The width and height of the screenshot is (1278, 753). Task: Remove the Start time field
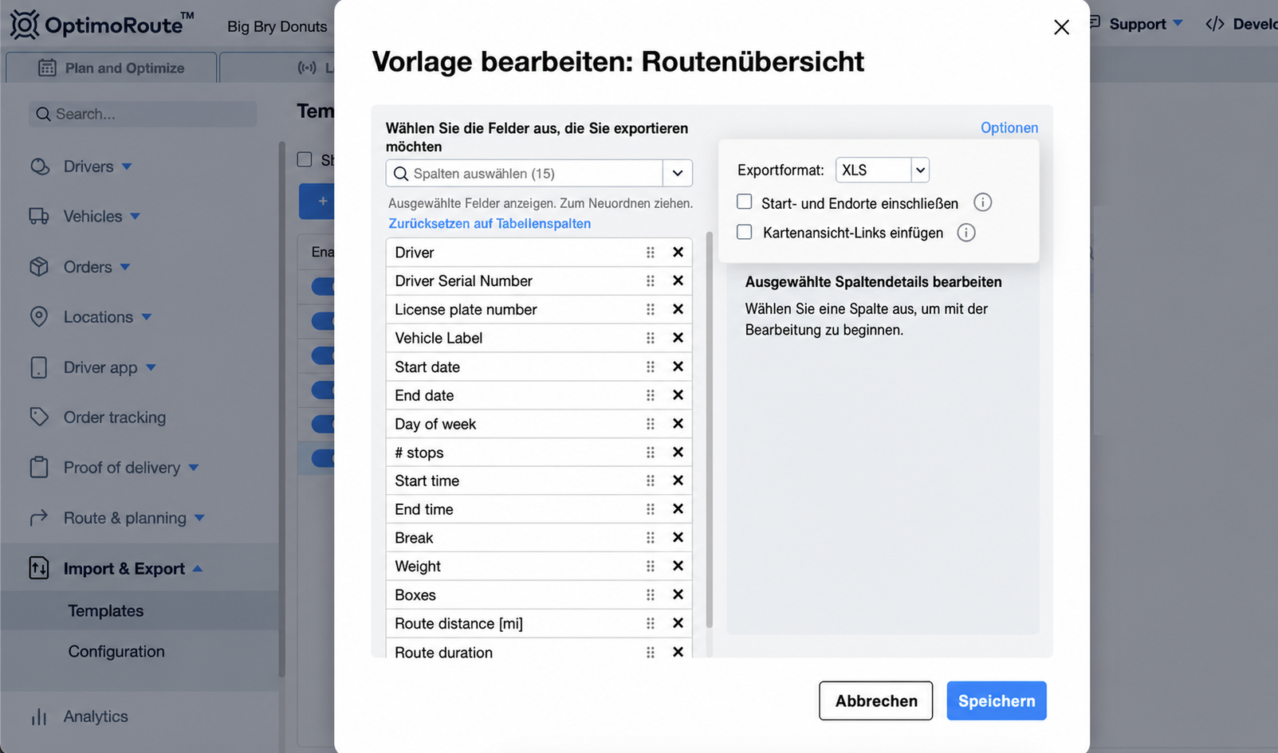click(678, 480)
